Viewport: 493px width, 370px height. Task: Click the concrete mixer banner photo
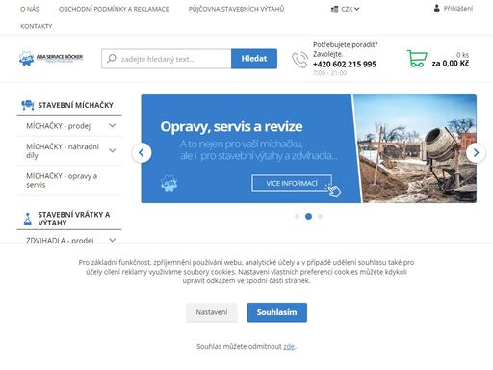415,148
